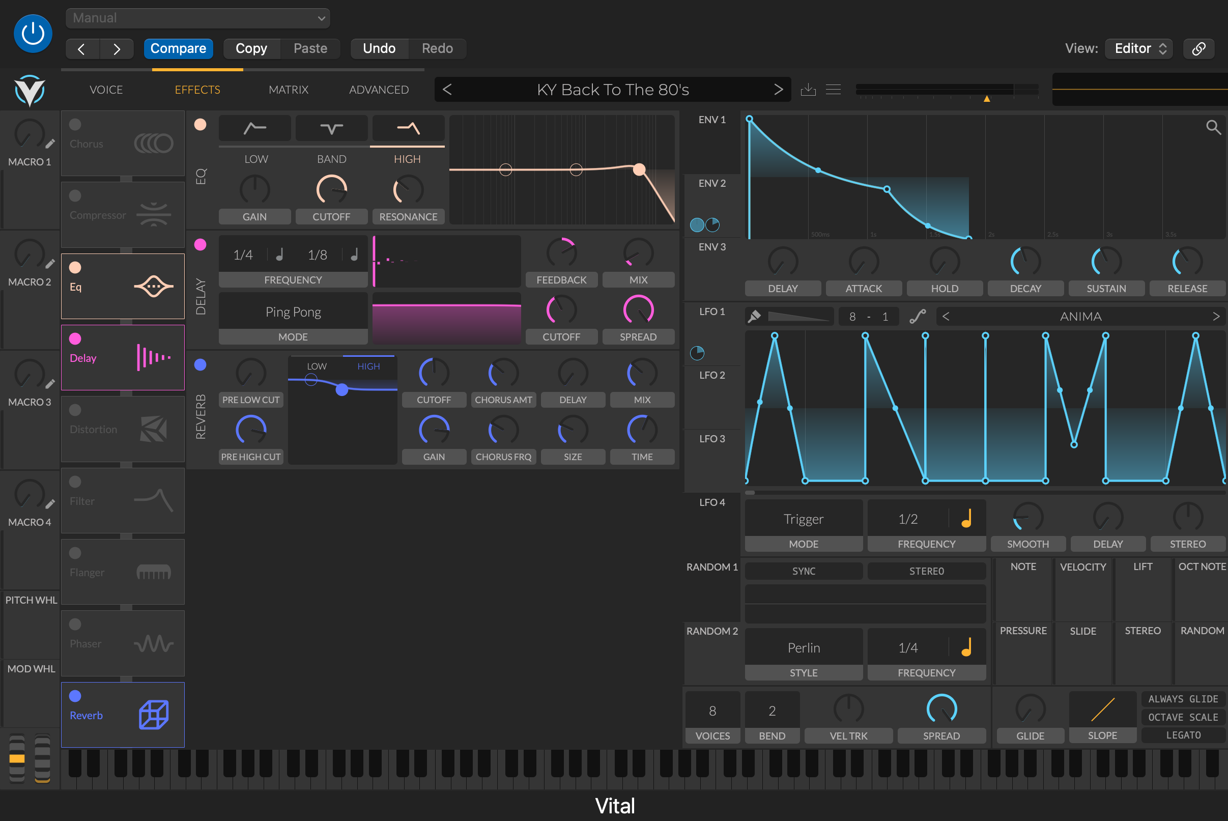1228x821 pixels.
Task: Click the Macro 1 edit pencil icon
Action: [50, 144]
